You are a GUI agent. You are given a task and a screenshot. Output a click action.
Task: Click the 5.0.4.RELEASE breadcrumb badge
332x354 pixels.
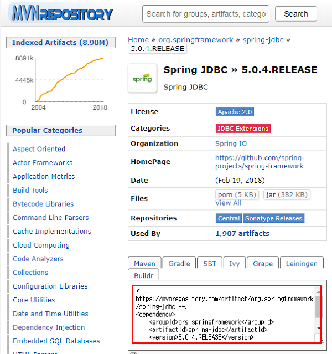click(158, 49)
